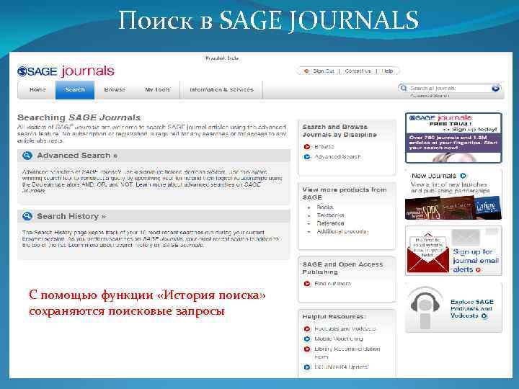Click Find out more link
The image size is (519, 389).
pyautogui.click(x=332, y=284)
